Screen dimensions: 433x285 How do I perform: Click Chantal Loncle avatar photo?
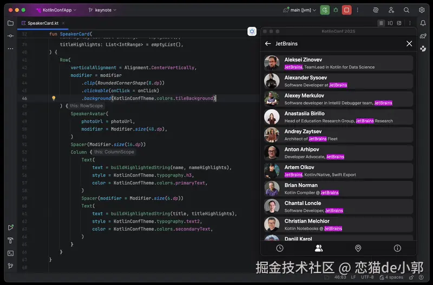[272, 206]
